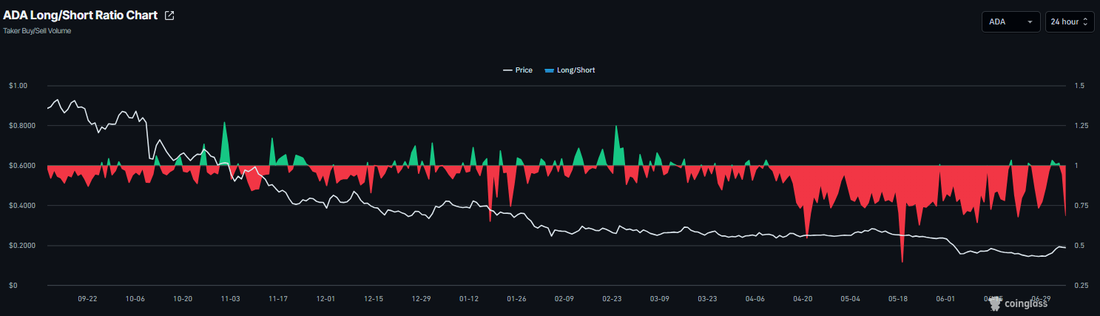Image resolution: width=1100 pixels, height=316 pixels.
Task: Click the 09-22 date axis marker
Action: click(x=87, y=299)
